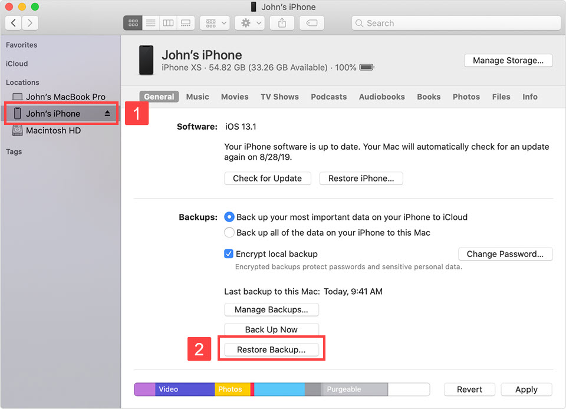566x409 pixels.
Task: Switch to the General tab
Action: (x=159, y=97)
